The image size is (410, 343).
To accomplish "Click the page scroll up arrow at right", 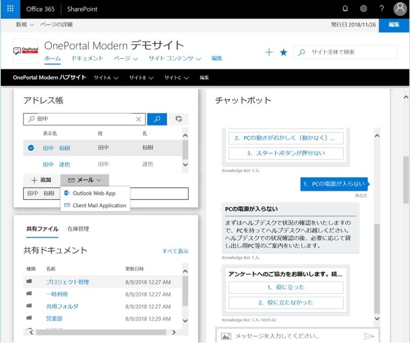I will point(406,97).
